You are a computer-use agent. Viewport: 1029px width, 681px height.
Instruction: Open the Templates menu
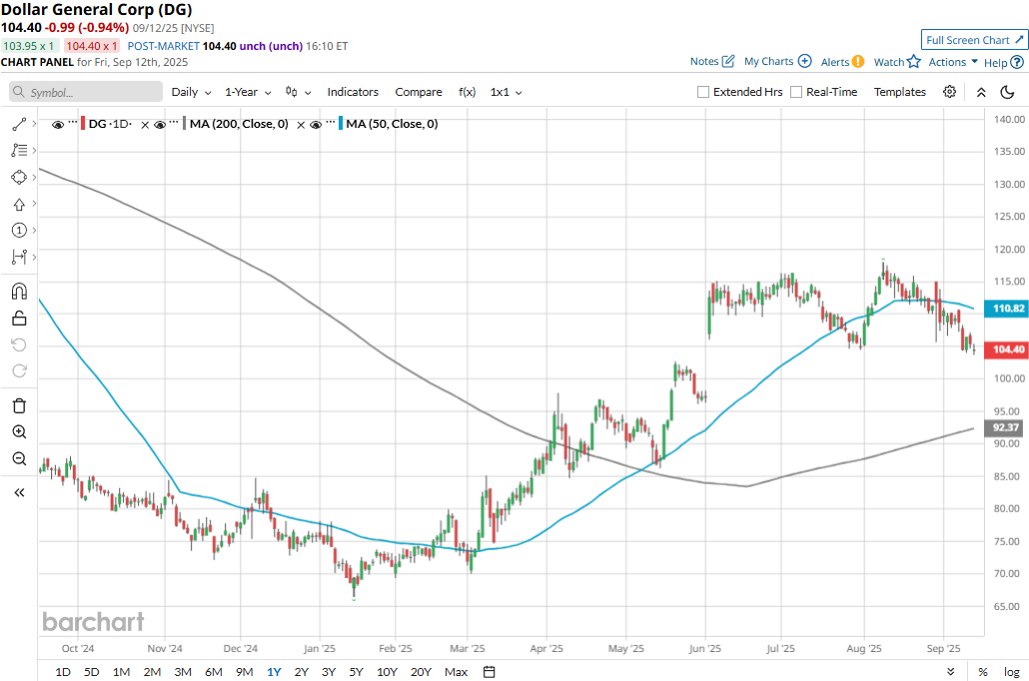pos(900,92)
